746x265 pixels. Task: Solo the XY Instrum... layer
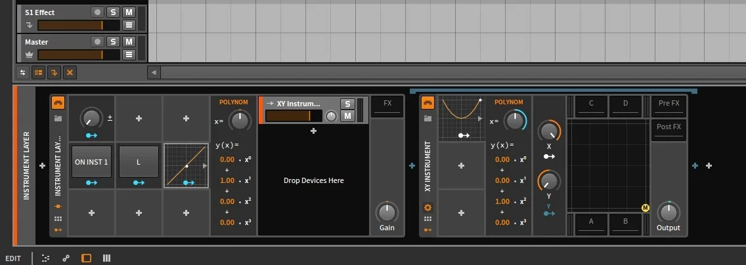(347, 104)
